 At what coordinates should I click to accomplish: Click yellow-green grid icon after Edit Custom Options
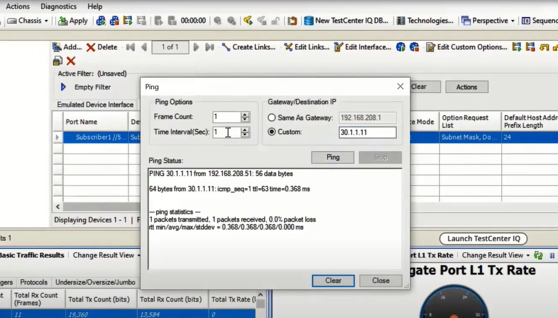517,47
